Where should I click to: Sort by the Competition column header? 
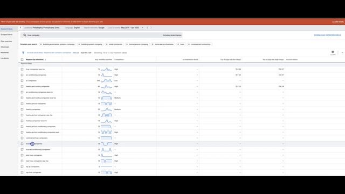(119, 60)
